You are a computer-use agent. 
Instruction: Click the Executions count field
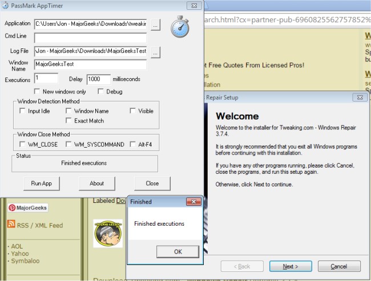tap(46, 78)
